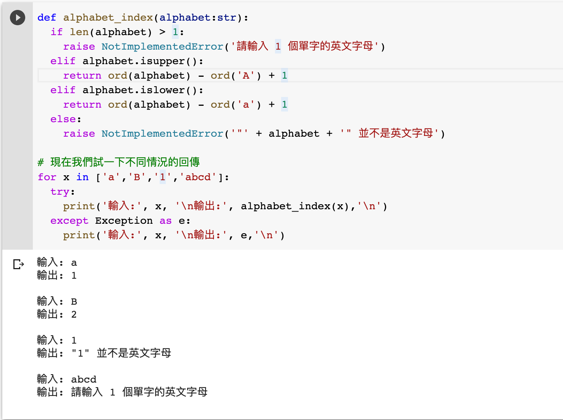Select the NotImplementedError in the first raise statement
The width and height of the screenshot is (563, 420).
pos(162,47)
